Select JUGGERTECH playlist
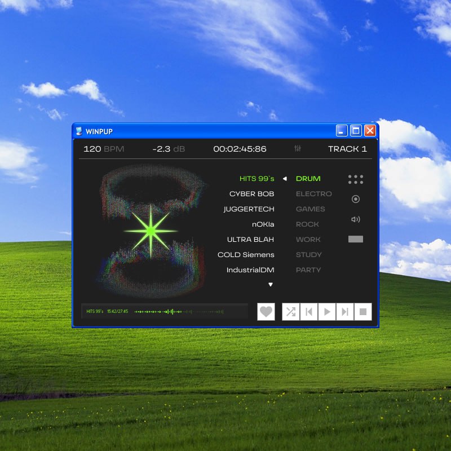The image size is (451, 451). (x=249, y=209)
